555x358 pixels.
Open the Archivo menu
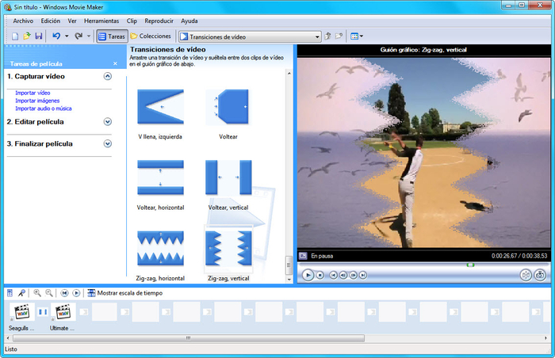click(23, 21)
